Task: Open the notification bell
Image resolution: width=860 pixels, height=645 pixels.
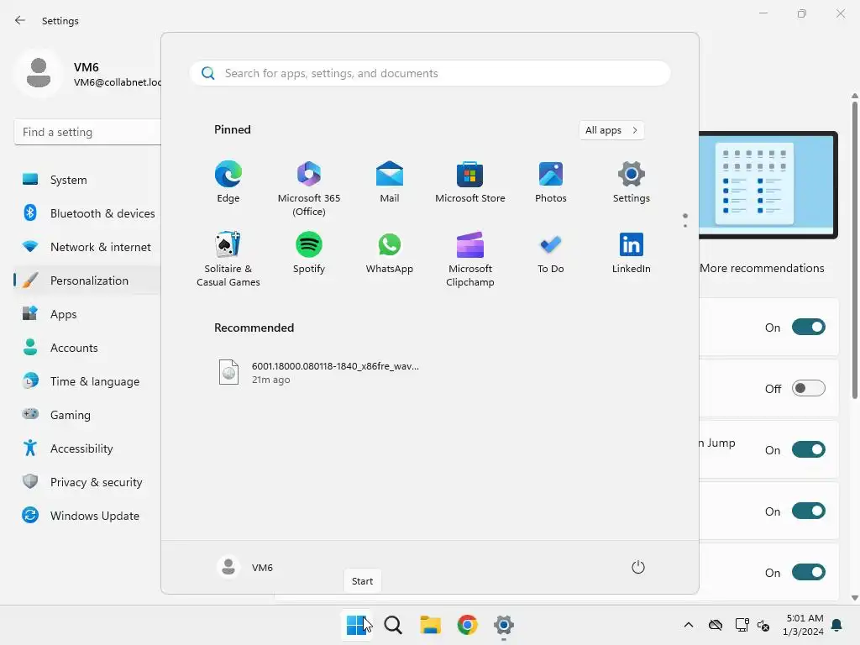Action: point(837,625)
